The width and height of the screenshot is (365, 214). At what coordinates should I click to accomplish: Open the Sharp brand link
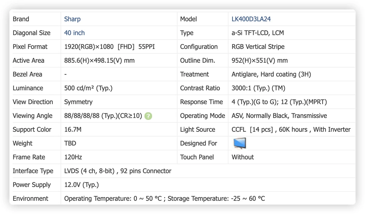click(x=72, y=19)
